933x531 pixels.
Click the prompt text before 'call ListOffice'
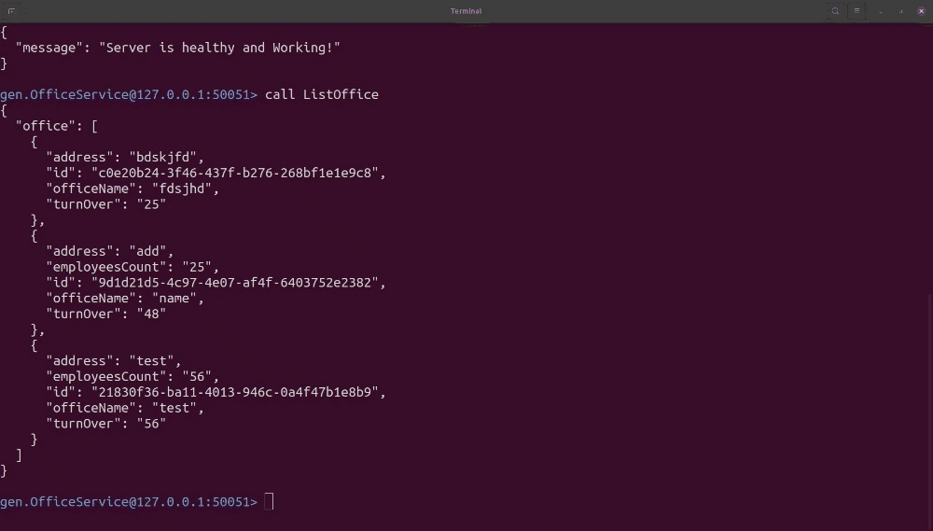[129, 94]
